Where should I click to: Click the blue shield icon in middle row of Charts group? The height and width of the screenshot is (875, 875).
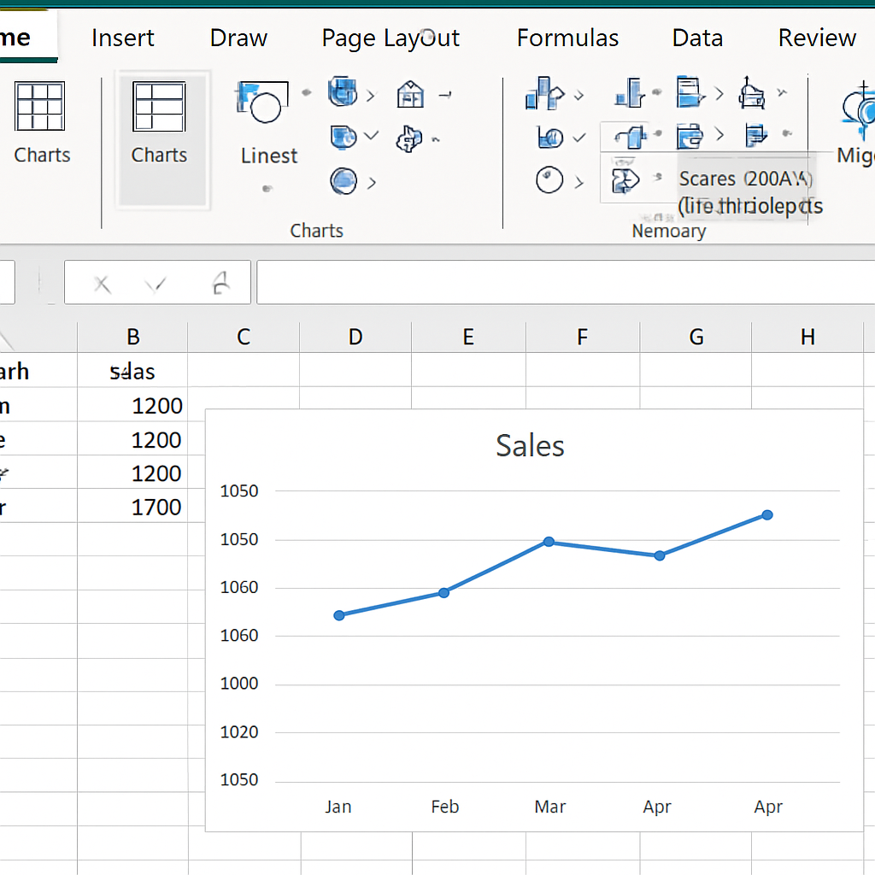344,137
